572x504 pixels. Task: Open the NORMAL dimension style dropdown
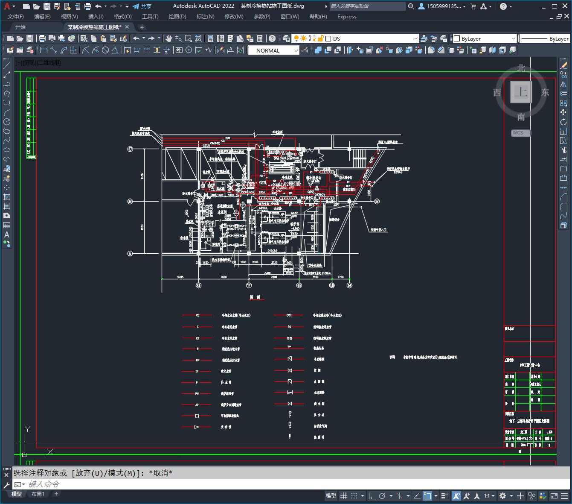click(x=296, y=50)
